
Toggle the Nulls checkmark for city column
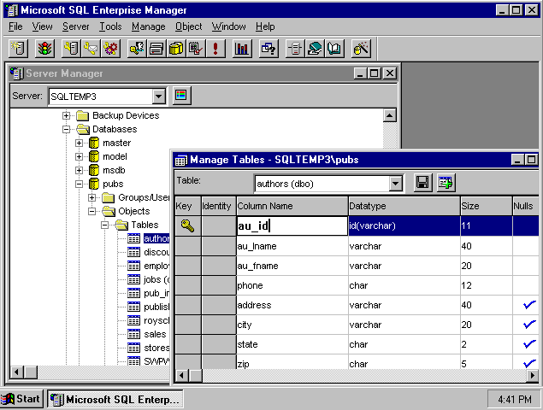coord(528,325)
